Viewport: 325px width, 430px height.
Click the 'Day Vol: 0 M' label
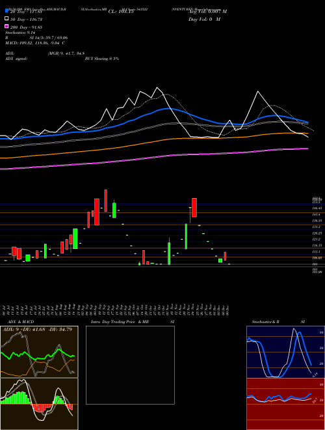[x=204, y=19]
